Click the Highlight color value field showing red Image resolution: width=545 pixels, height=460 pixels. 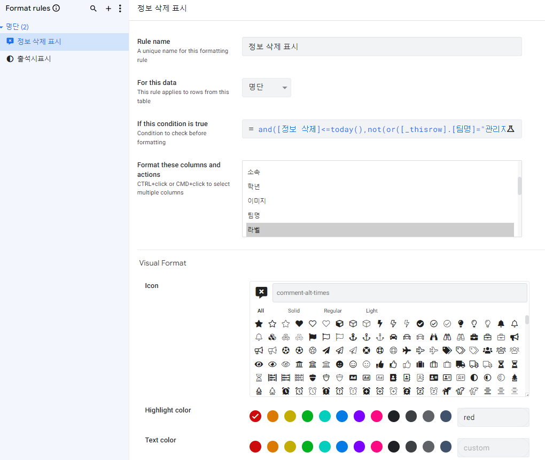tap(493, 417)
